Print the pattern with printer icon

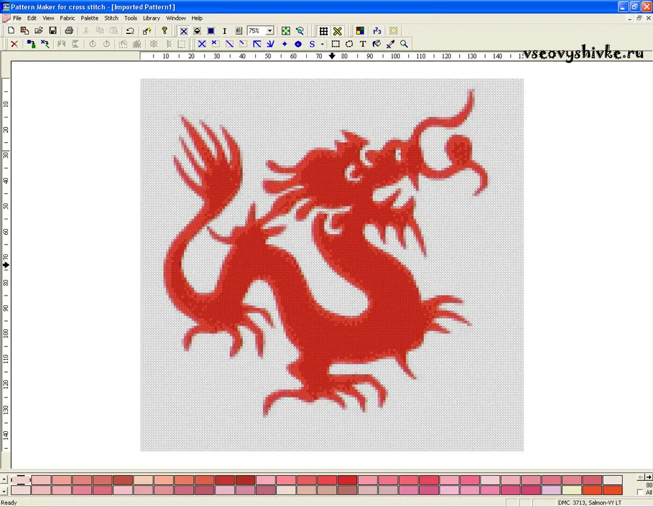[x=69, y=31]
